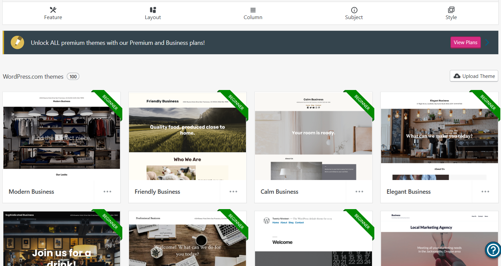The height and width of the screenshot is (266, 501).
Task: Open the Column filter tab
Action: tap(253, 13)
